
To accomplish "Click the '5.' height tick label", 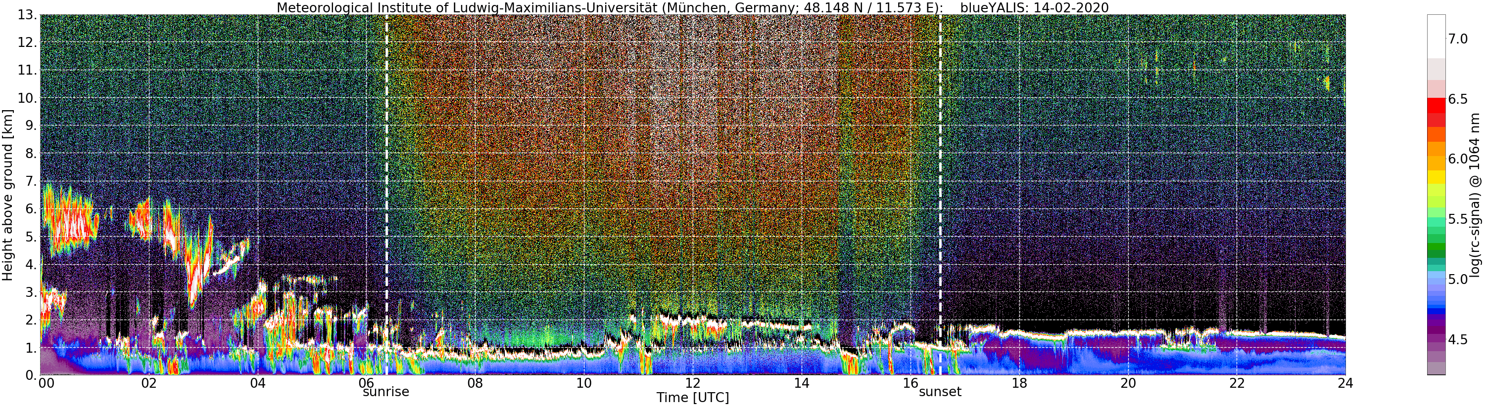I will pyautogui.click(x=31, y=237).
